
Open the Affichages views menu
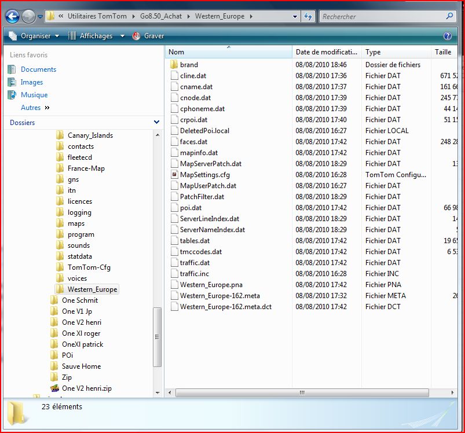(x=96, y=36)
